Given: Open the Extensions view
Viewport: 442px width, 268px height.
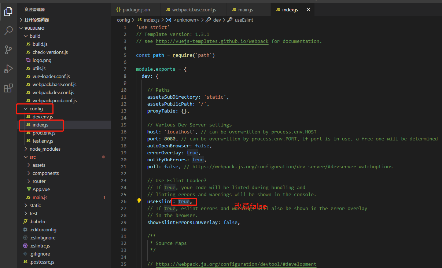Looking at the screenshot, I should point(8,88).
